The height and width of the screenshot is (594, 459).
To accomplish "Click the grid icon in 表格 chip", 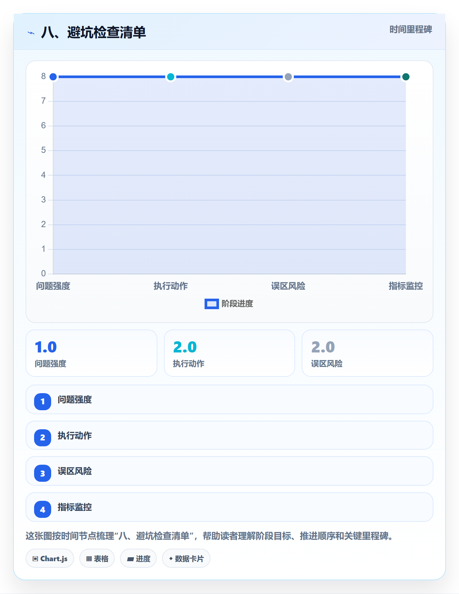I will [x=89, y=559].
